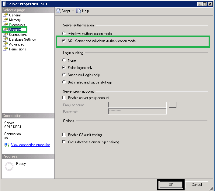The image size is (215, 191).
Task: Click the server name SP13-KPC1
Action: click(12, 127)
